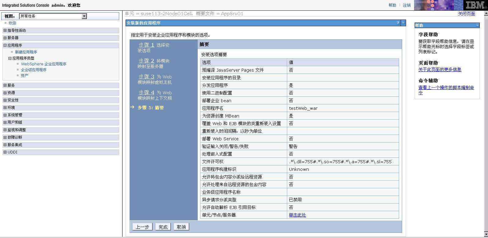Expand UDDI section
The height and width of the screenshot is (238, 488).
click(5, 152)
